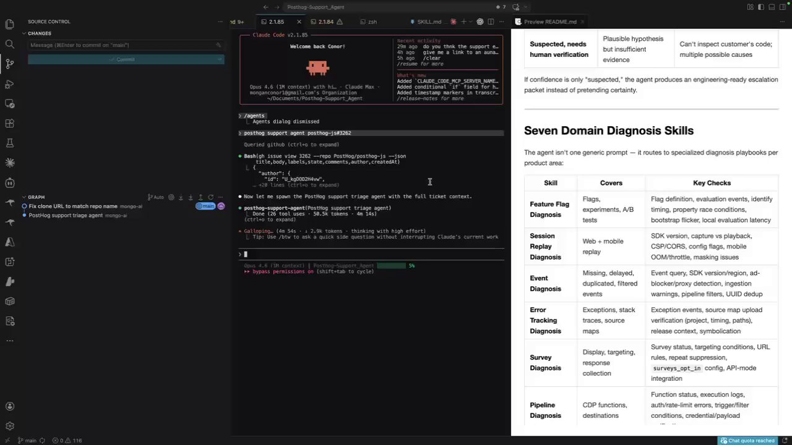The height and width of the screenshot is (445, 792).
Task: Open the account menu in the activity bar
Action: pyautogui.click(x=9, y=406)
